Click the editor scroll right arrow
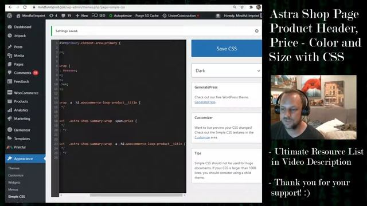 click(185, 195)
